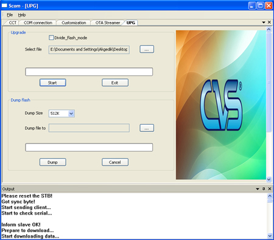This screenshot has width=274, height=240.
Task: Switch to the COM connection tab
Action: pos(38,22)
